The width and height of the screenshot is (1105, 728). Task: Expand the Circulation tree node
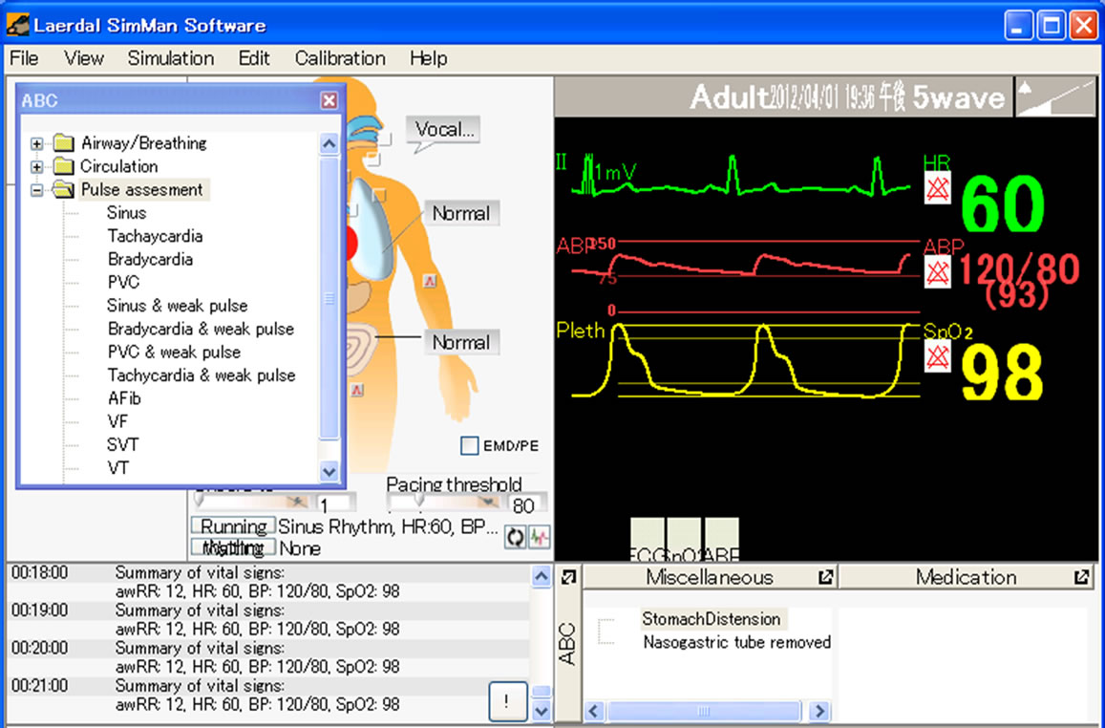[x=36, y=167]
